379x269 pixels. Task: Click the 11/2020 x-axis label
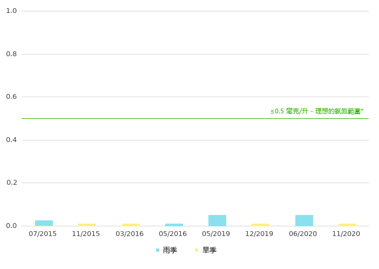[x=346, y=234]
